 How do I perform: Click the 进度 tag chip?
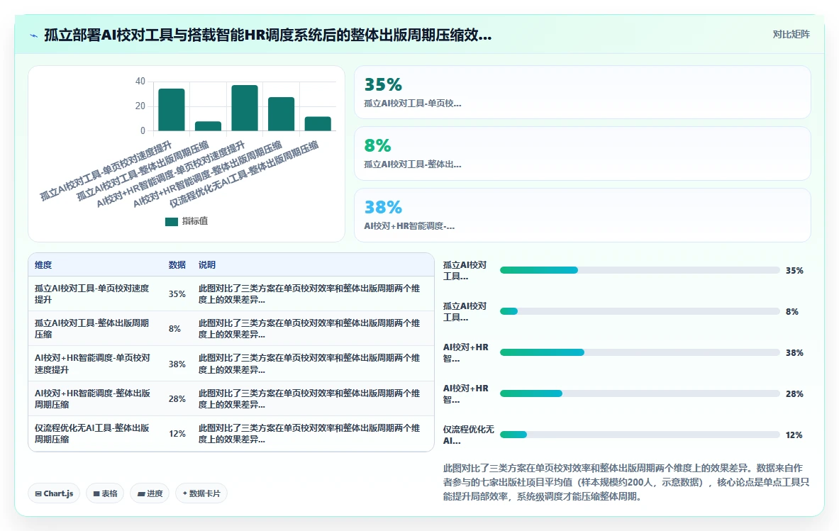(x=150, y=493)
